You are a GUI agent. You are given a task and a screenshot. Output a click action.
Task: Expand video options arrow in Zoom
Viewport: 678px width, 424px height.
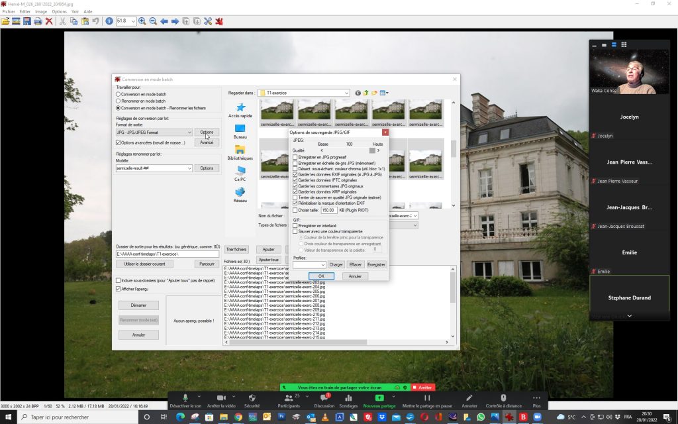coord(234,396)
